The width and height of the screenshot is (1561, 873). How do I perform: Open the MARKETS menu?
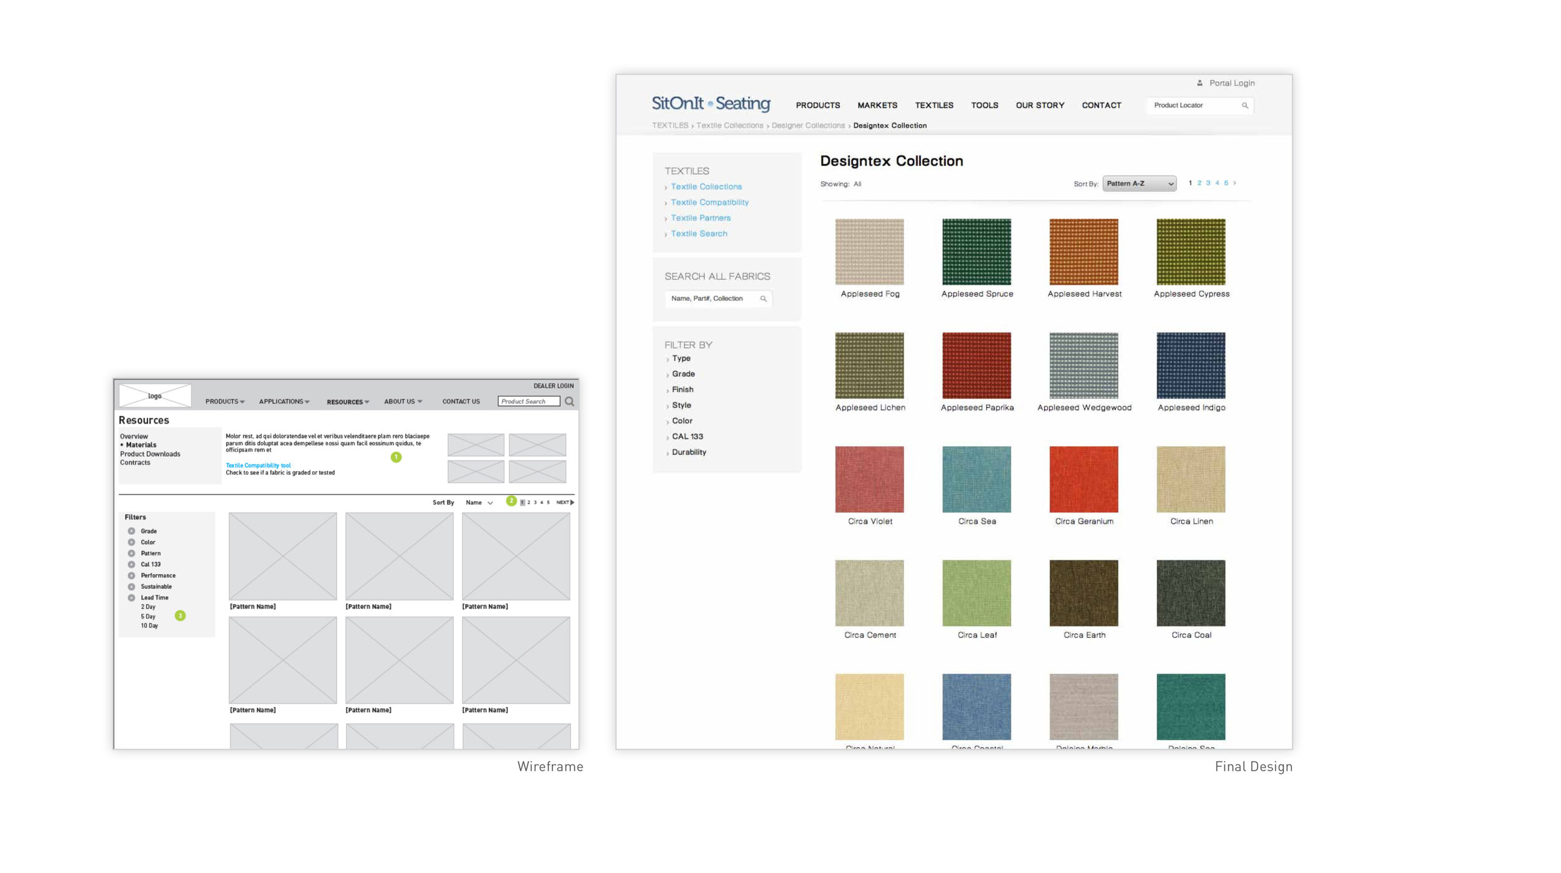coord(877,105)
